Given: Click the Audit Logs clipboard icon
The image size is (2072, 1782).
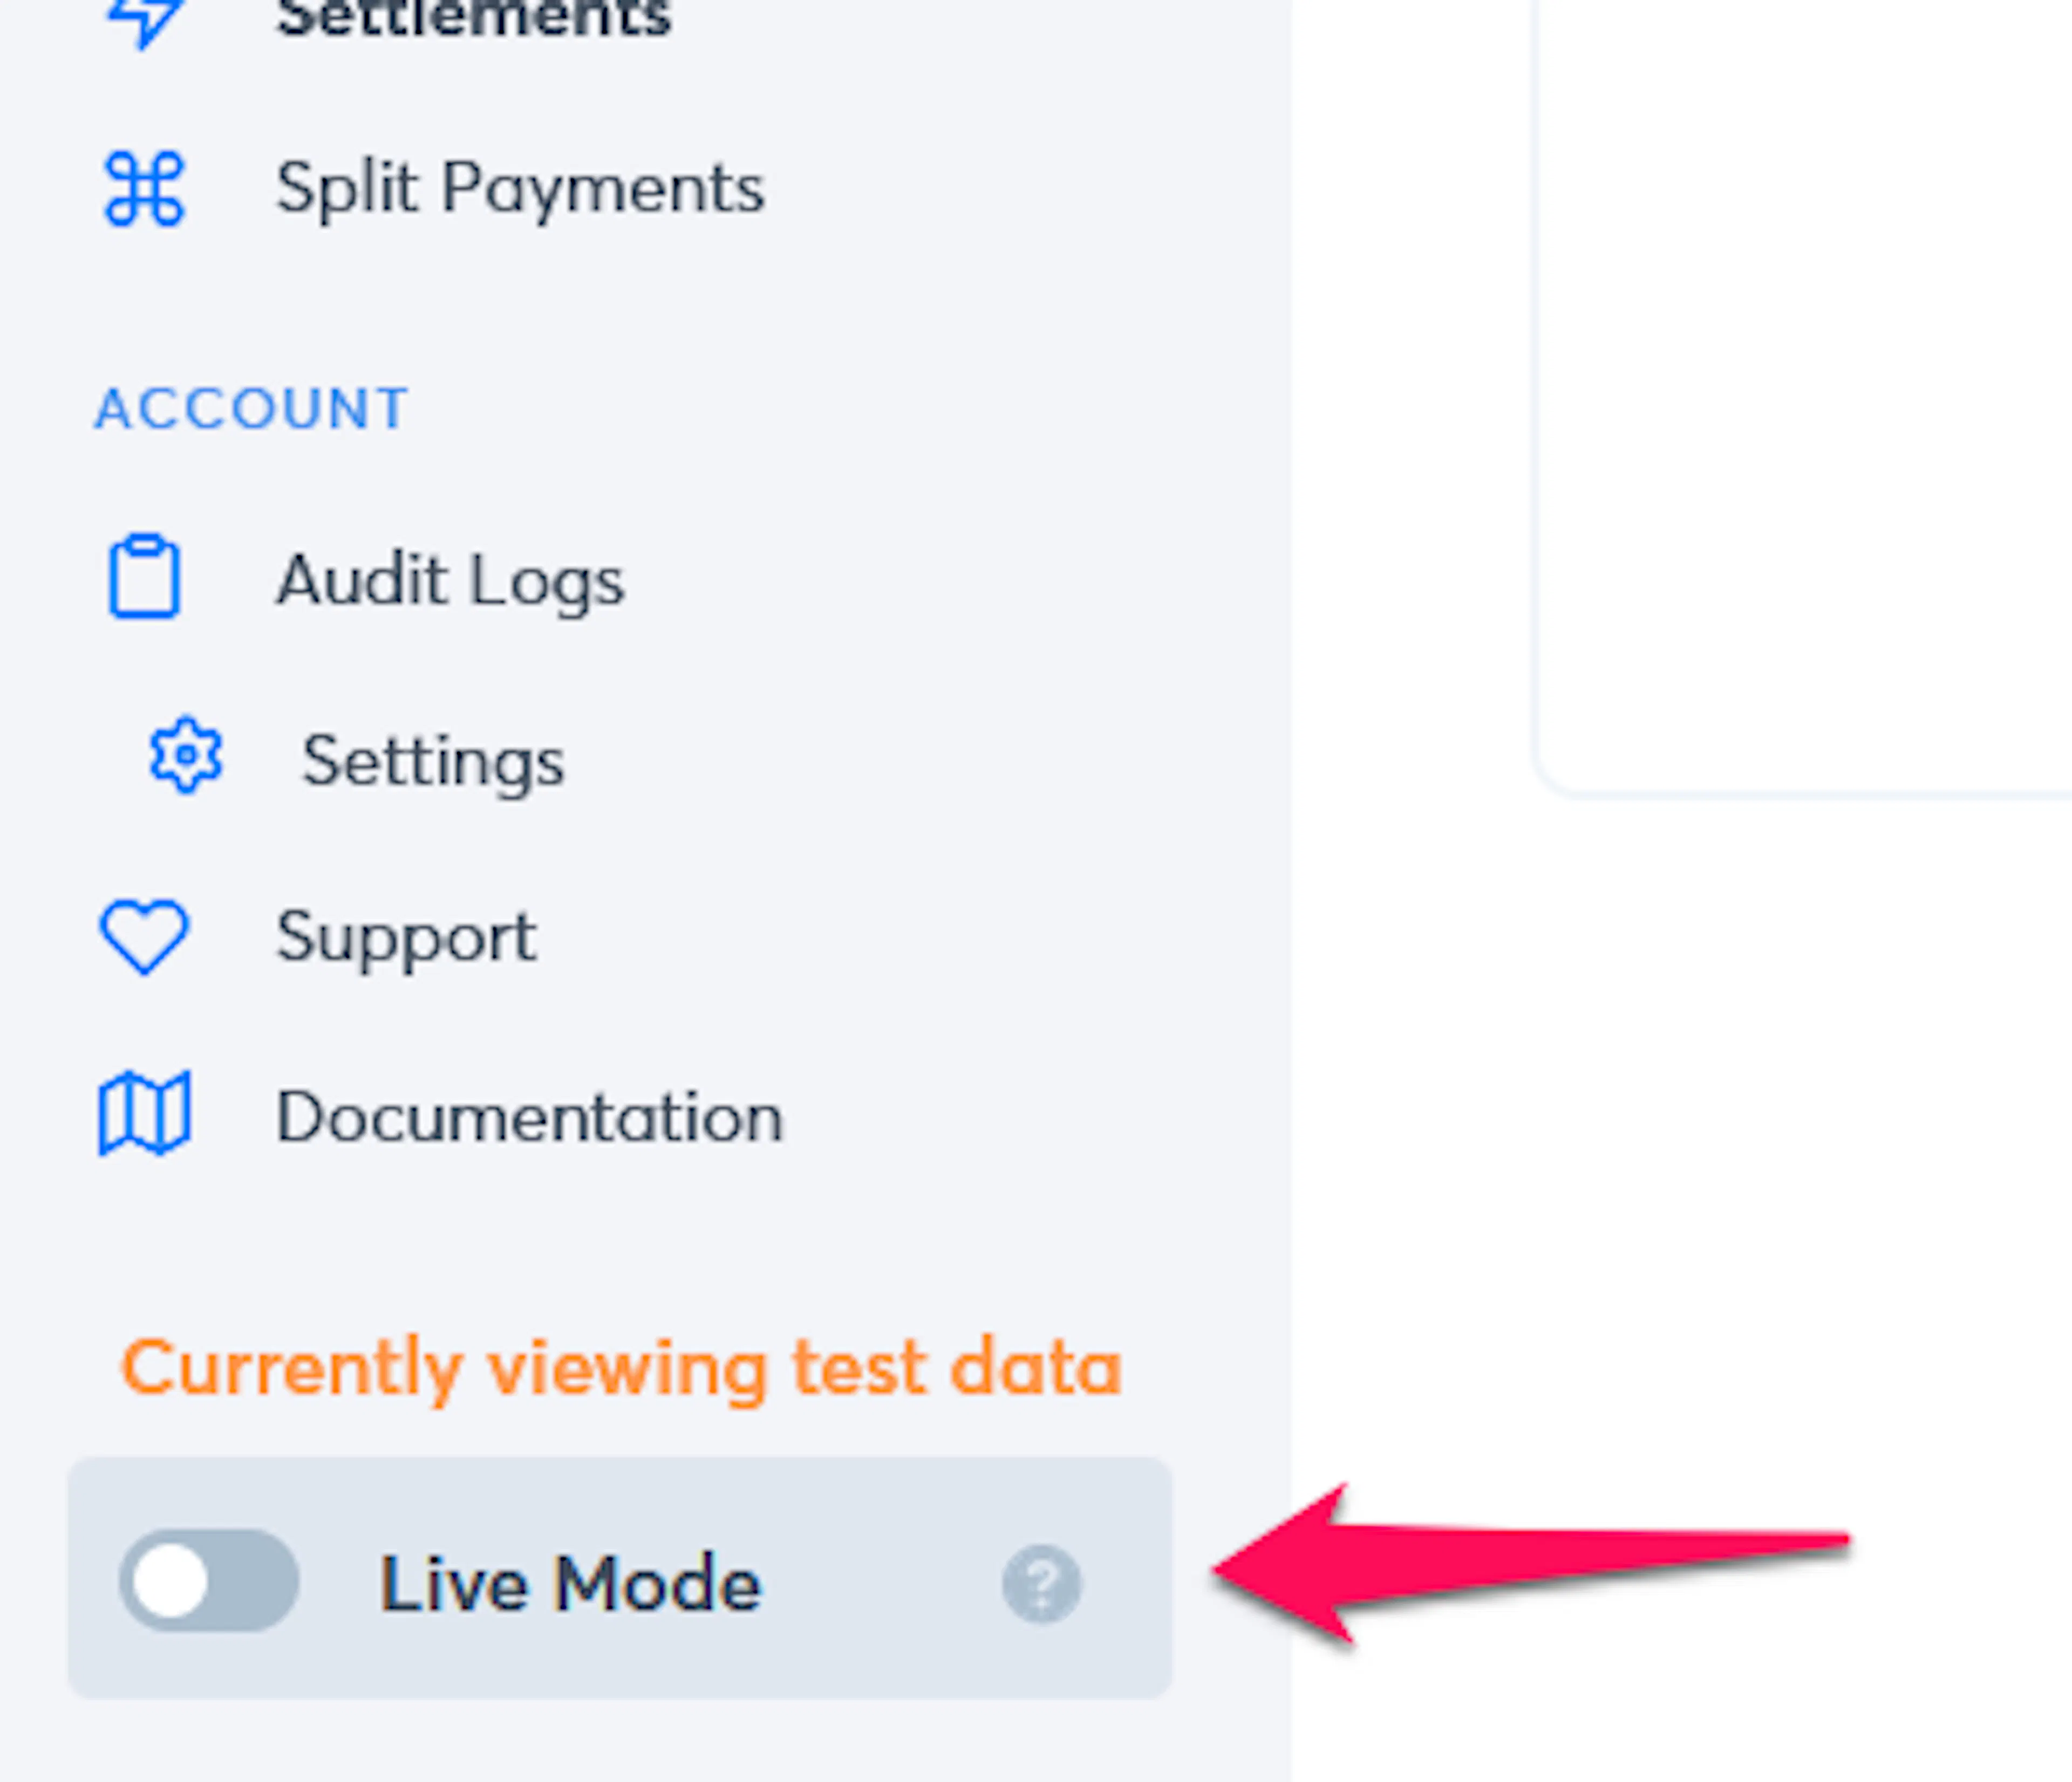Looking at the screenshot, I should point(144,577).
